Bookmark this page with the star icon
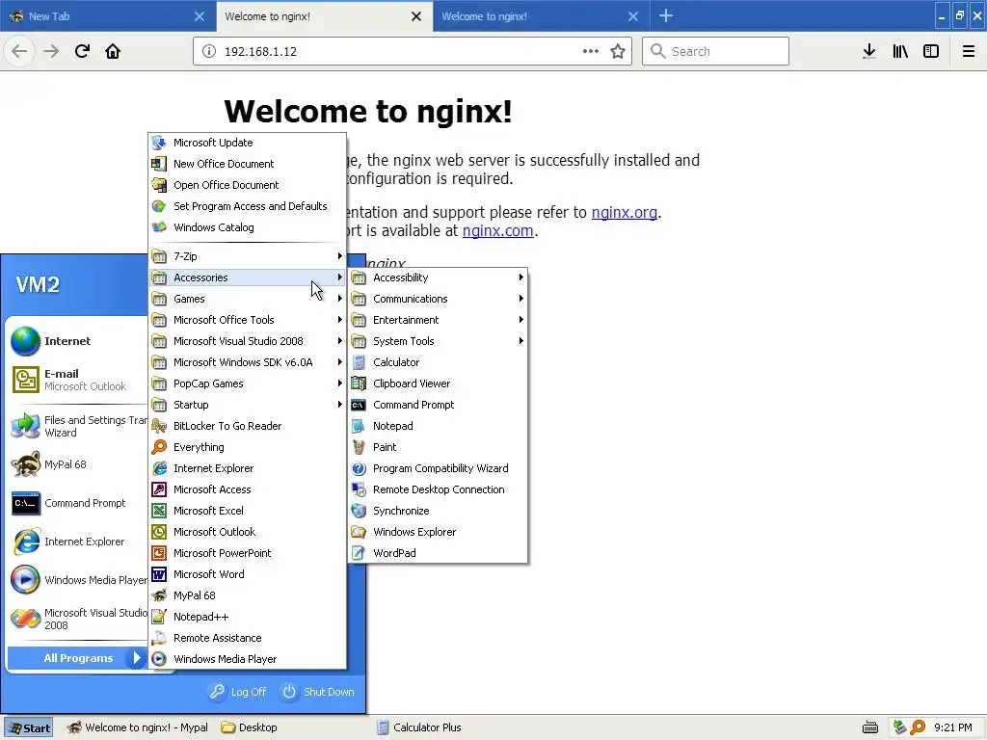Viewport: 987px width, 740px height. coord(618,51)
